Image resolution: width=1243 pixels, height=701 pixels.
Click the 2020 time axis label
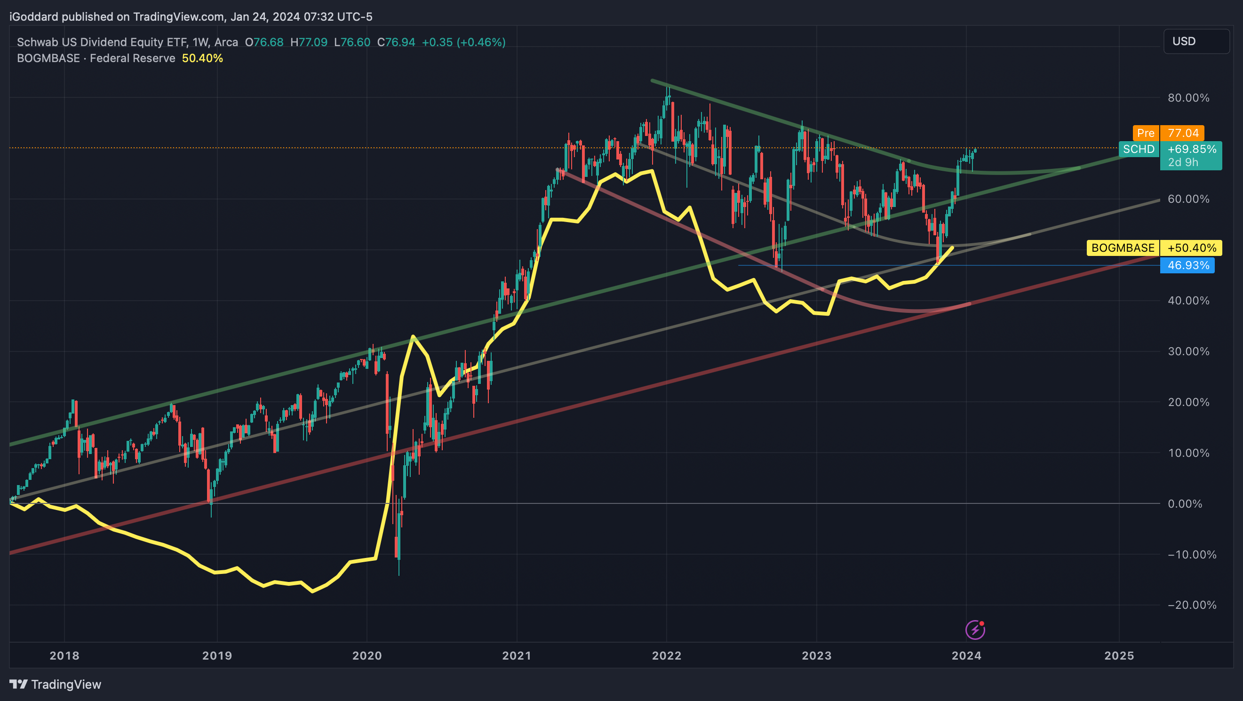click(367, 656)
